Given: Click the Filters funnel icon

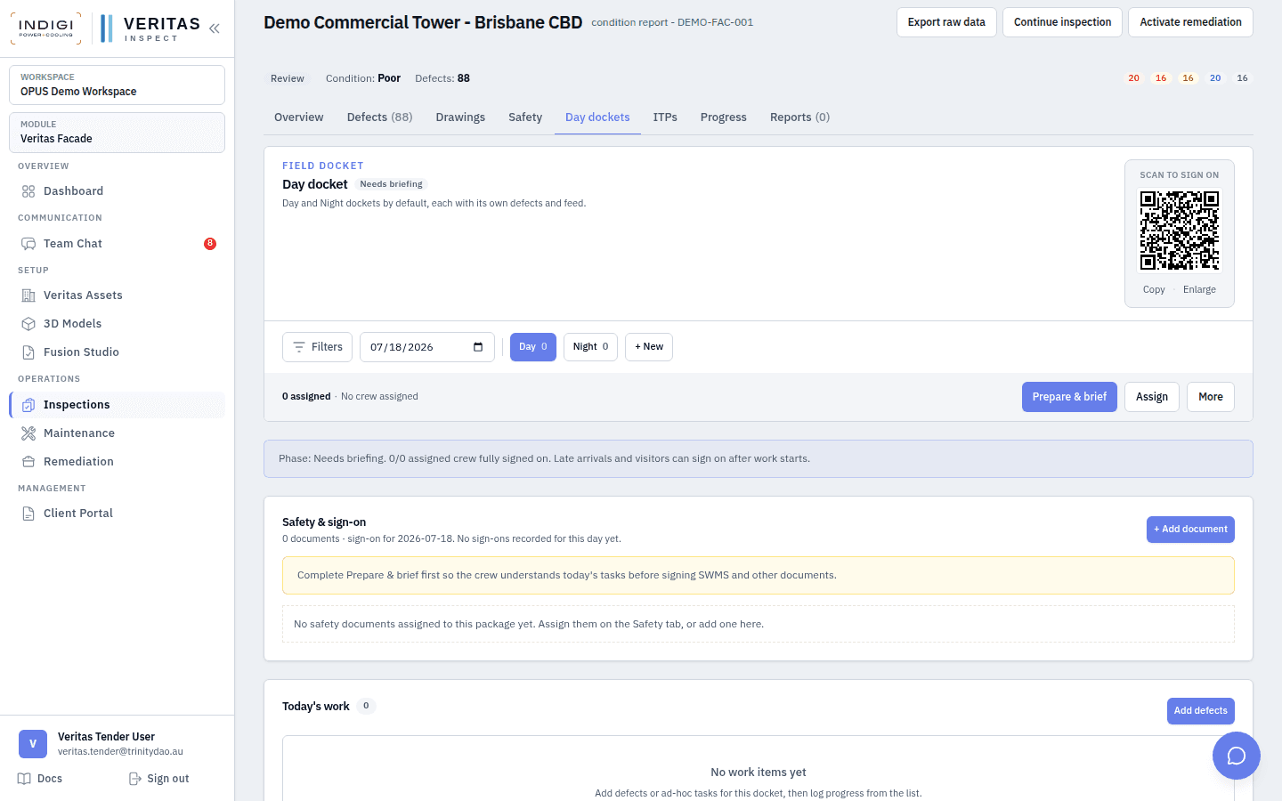Looking at the screenshot, I should 299,347.
